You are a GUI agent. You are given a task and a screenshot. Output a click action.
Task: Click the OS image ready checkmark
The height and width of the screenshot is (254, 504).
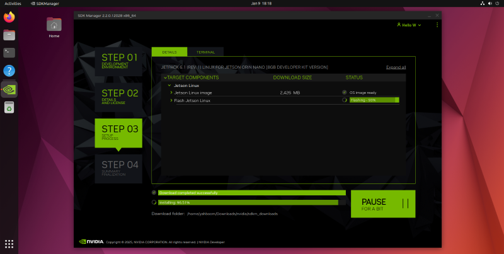[344, 92]
